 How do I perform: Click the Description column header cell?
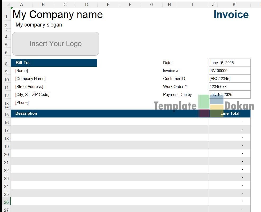[26, 113]
